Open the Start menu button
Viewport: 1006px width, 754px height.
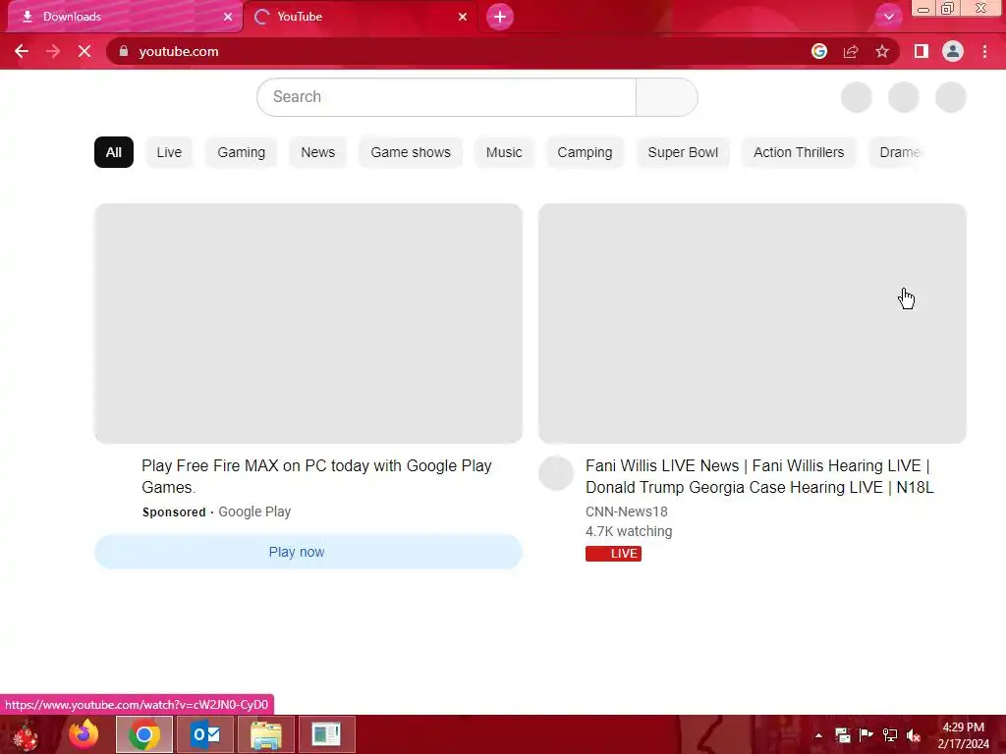click(26, 734)
